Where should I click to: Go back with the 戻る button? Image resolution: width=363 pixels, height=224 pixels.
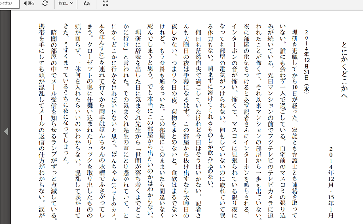pyautogui.click(x=29, y=3)
